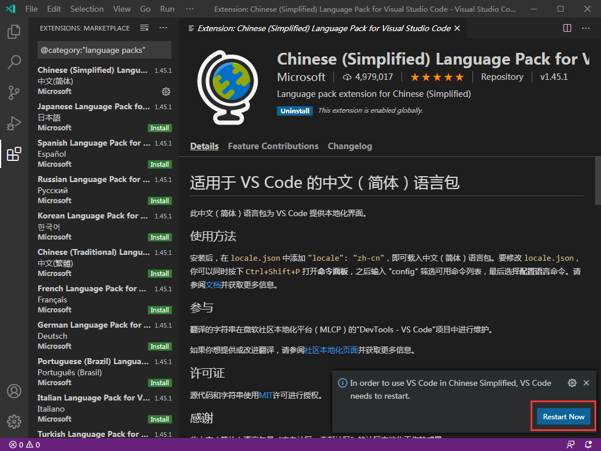601x451 pixels.
Task: Open the MIT license link
Action: pyautogui.click(x=266, y=395)
